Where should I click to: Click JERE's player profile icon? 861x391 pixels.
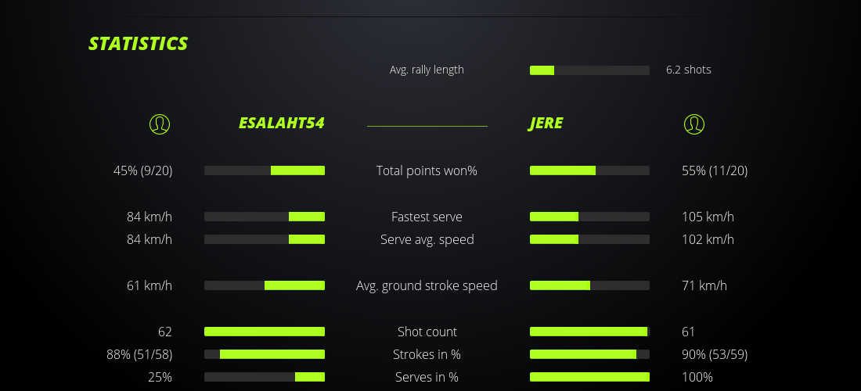[x=693, y=124]
